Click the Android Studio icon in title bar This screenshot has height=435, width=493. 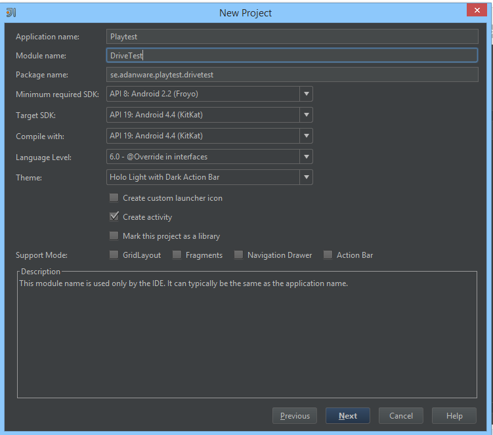click(x=11, y=12)
